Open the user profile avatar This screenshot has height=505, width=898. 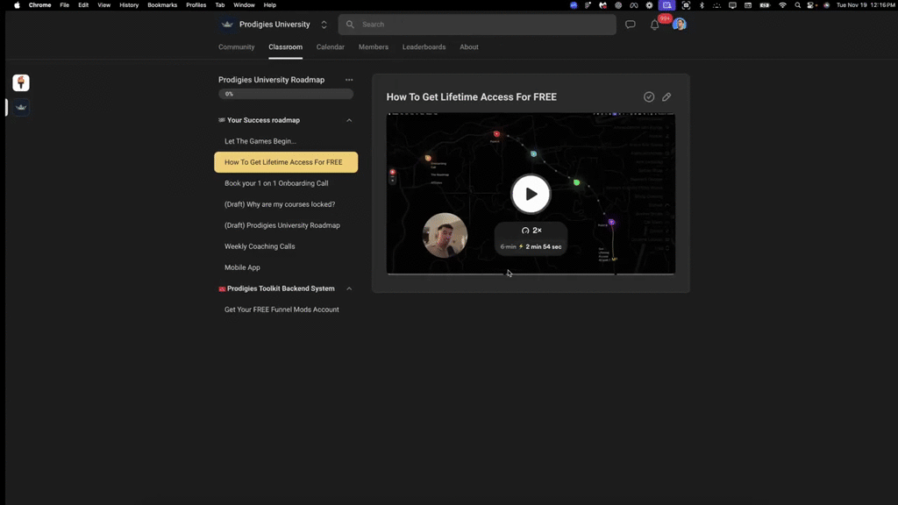(680, 24)
